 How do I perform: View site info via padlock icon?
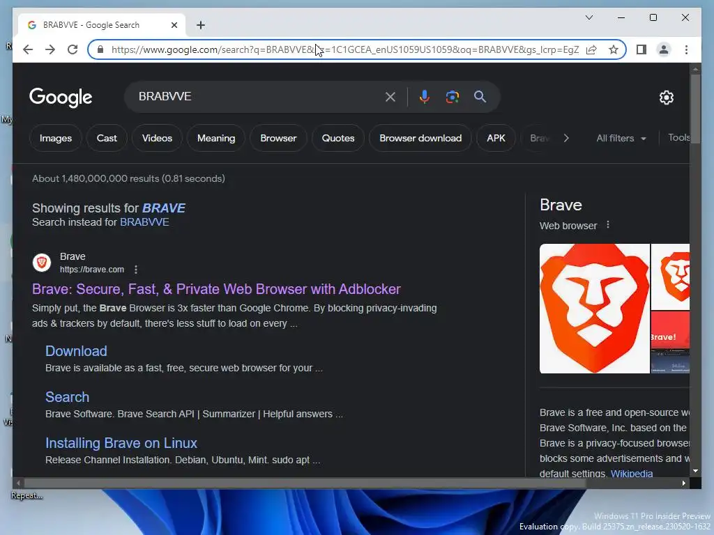[x=100, y=49]
